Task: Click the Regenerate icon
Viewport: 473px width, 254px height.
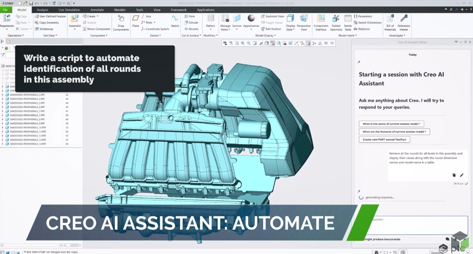Action: click(7, 19)
